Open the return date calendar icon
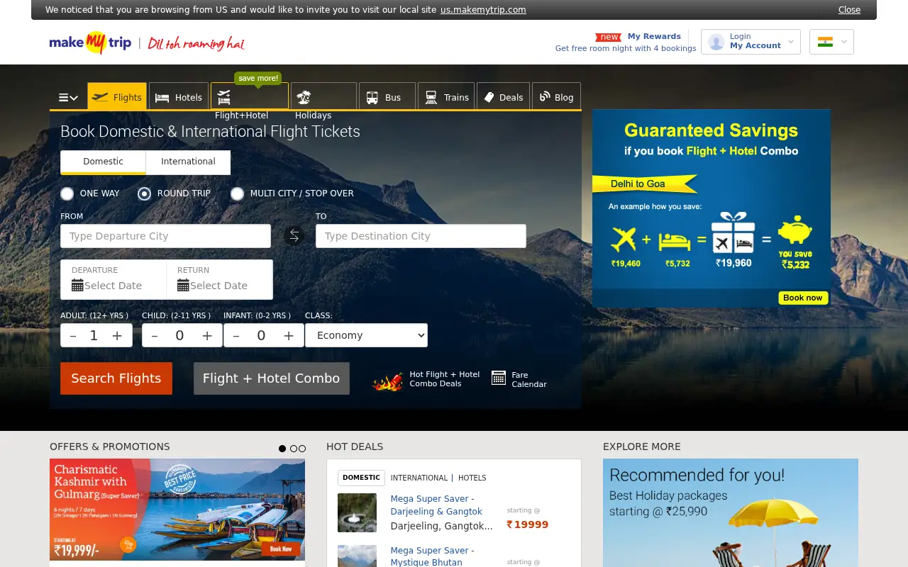This screenshot has width=908, height=567. [183, 285]
